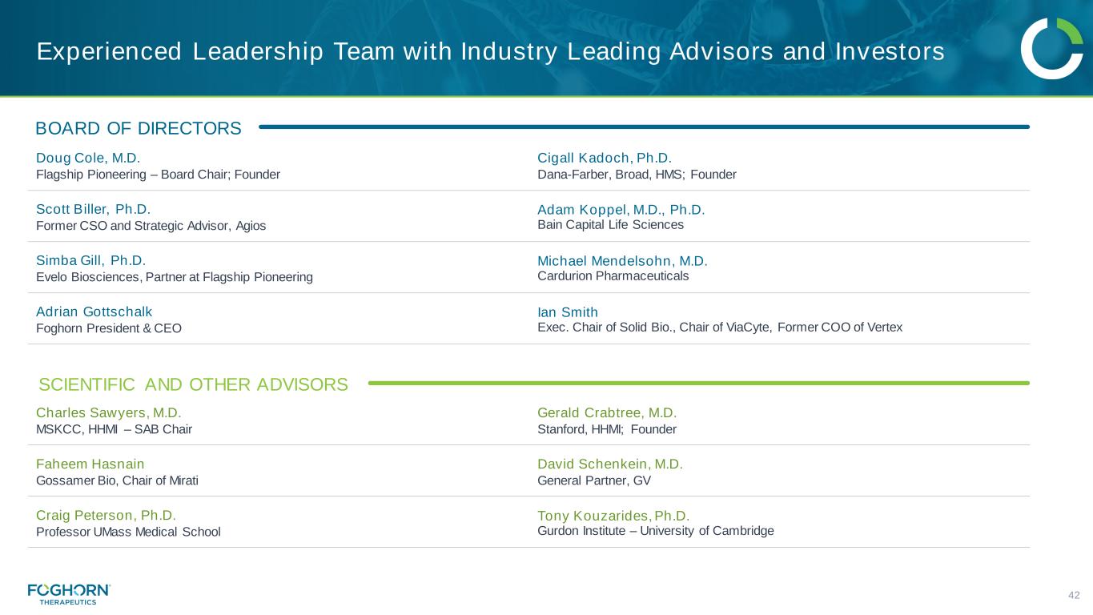Select the slide title heading text
Image resolution: width=1093 pixels, height=615 pixels.
(x=490, y=52)
